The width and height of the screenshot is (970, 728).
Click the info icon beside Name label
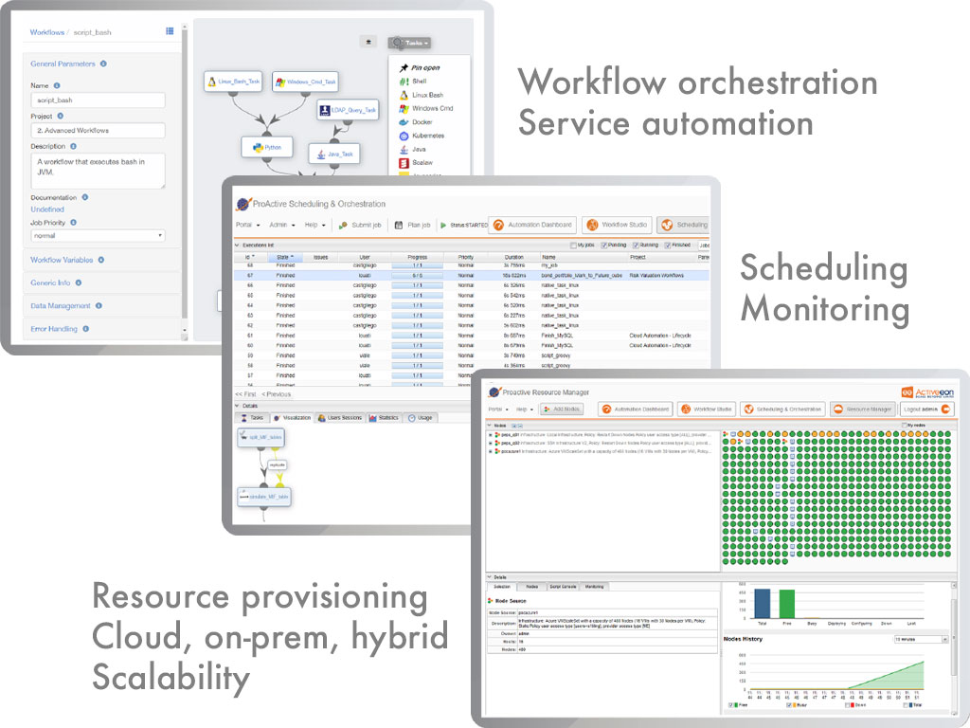pos(57,85)
